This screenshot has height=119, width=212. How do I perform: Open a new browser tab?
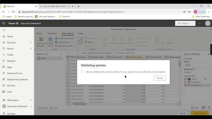tap(79, 6)
